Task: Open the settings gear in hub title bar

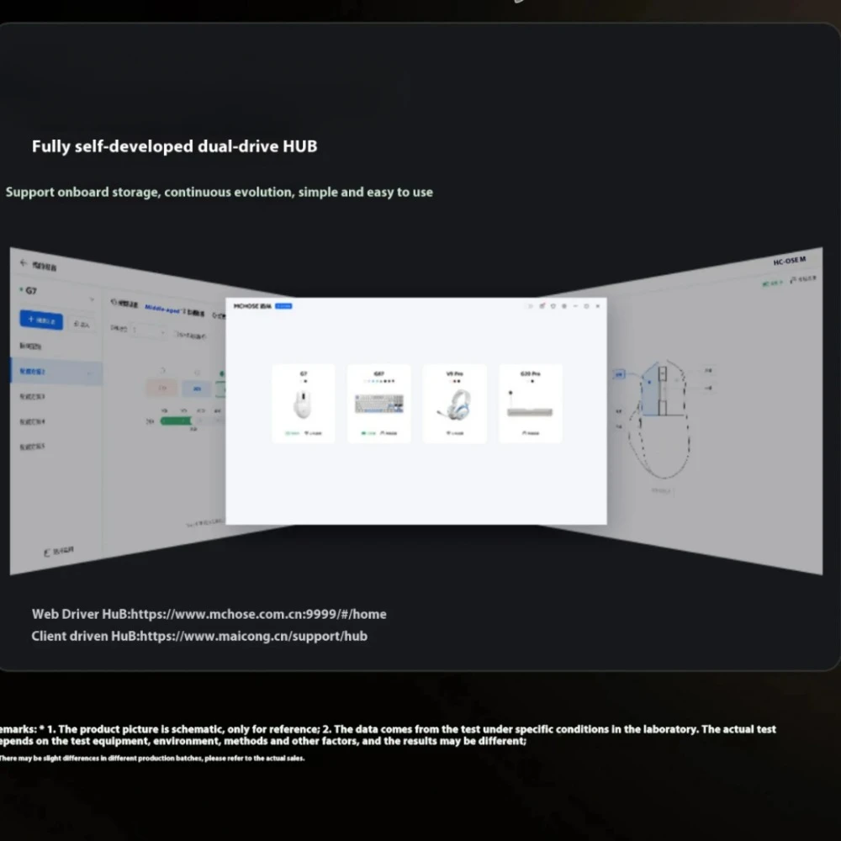Action: (563, 306)
